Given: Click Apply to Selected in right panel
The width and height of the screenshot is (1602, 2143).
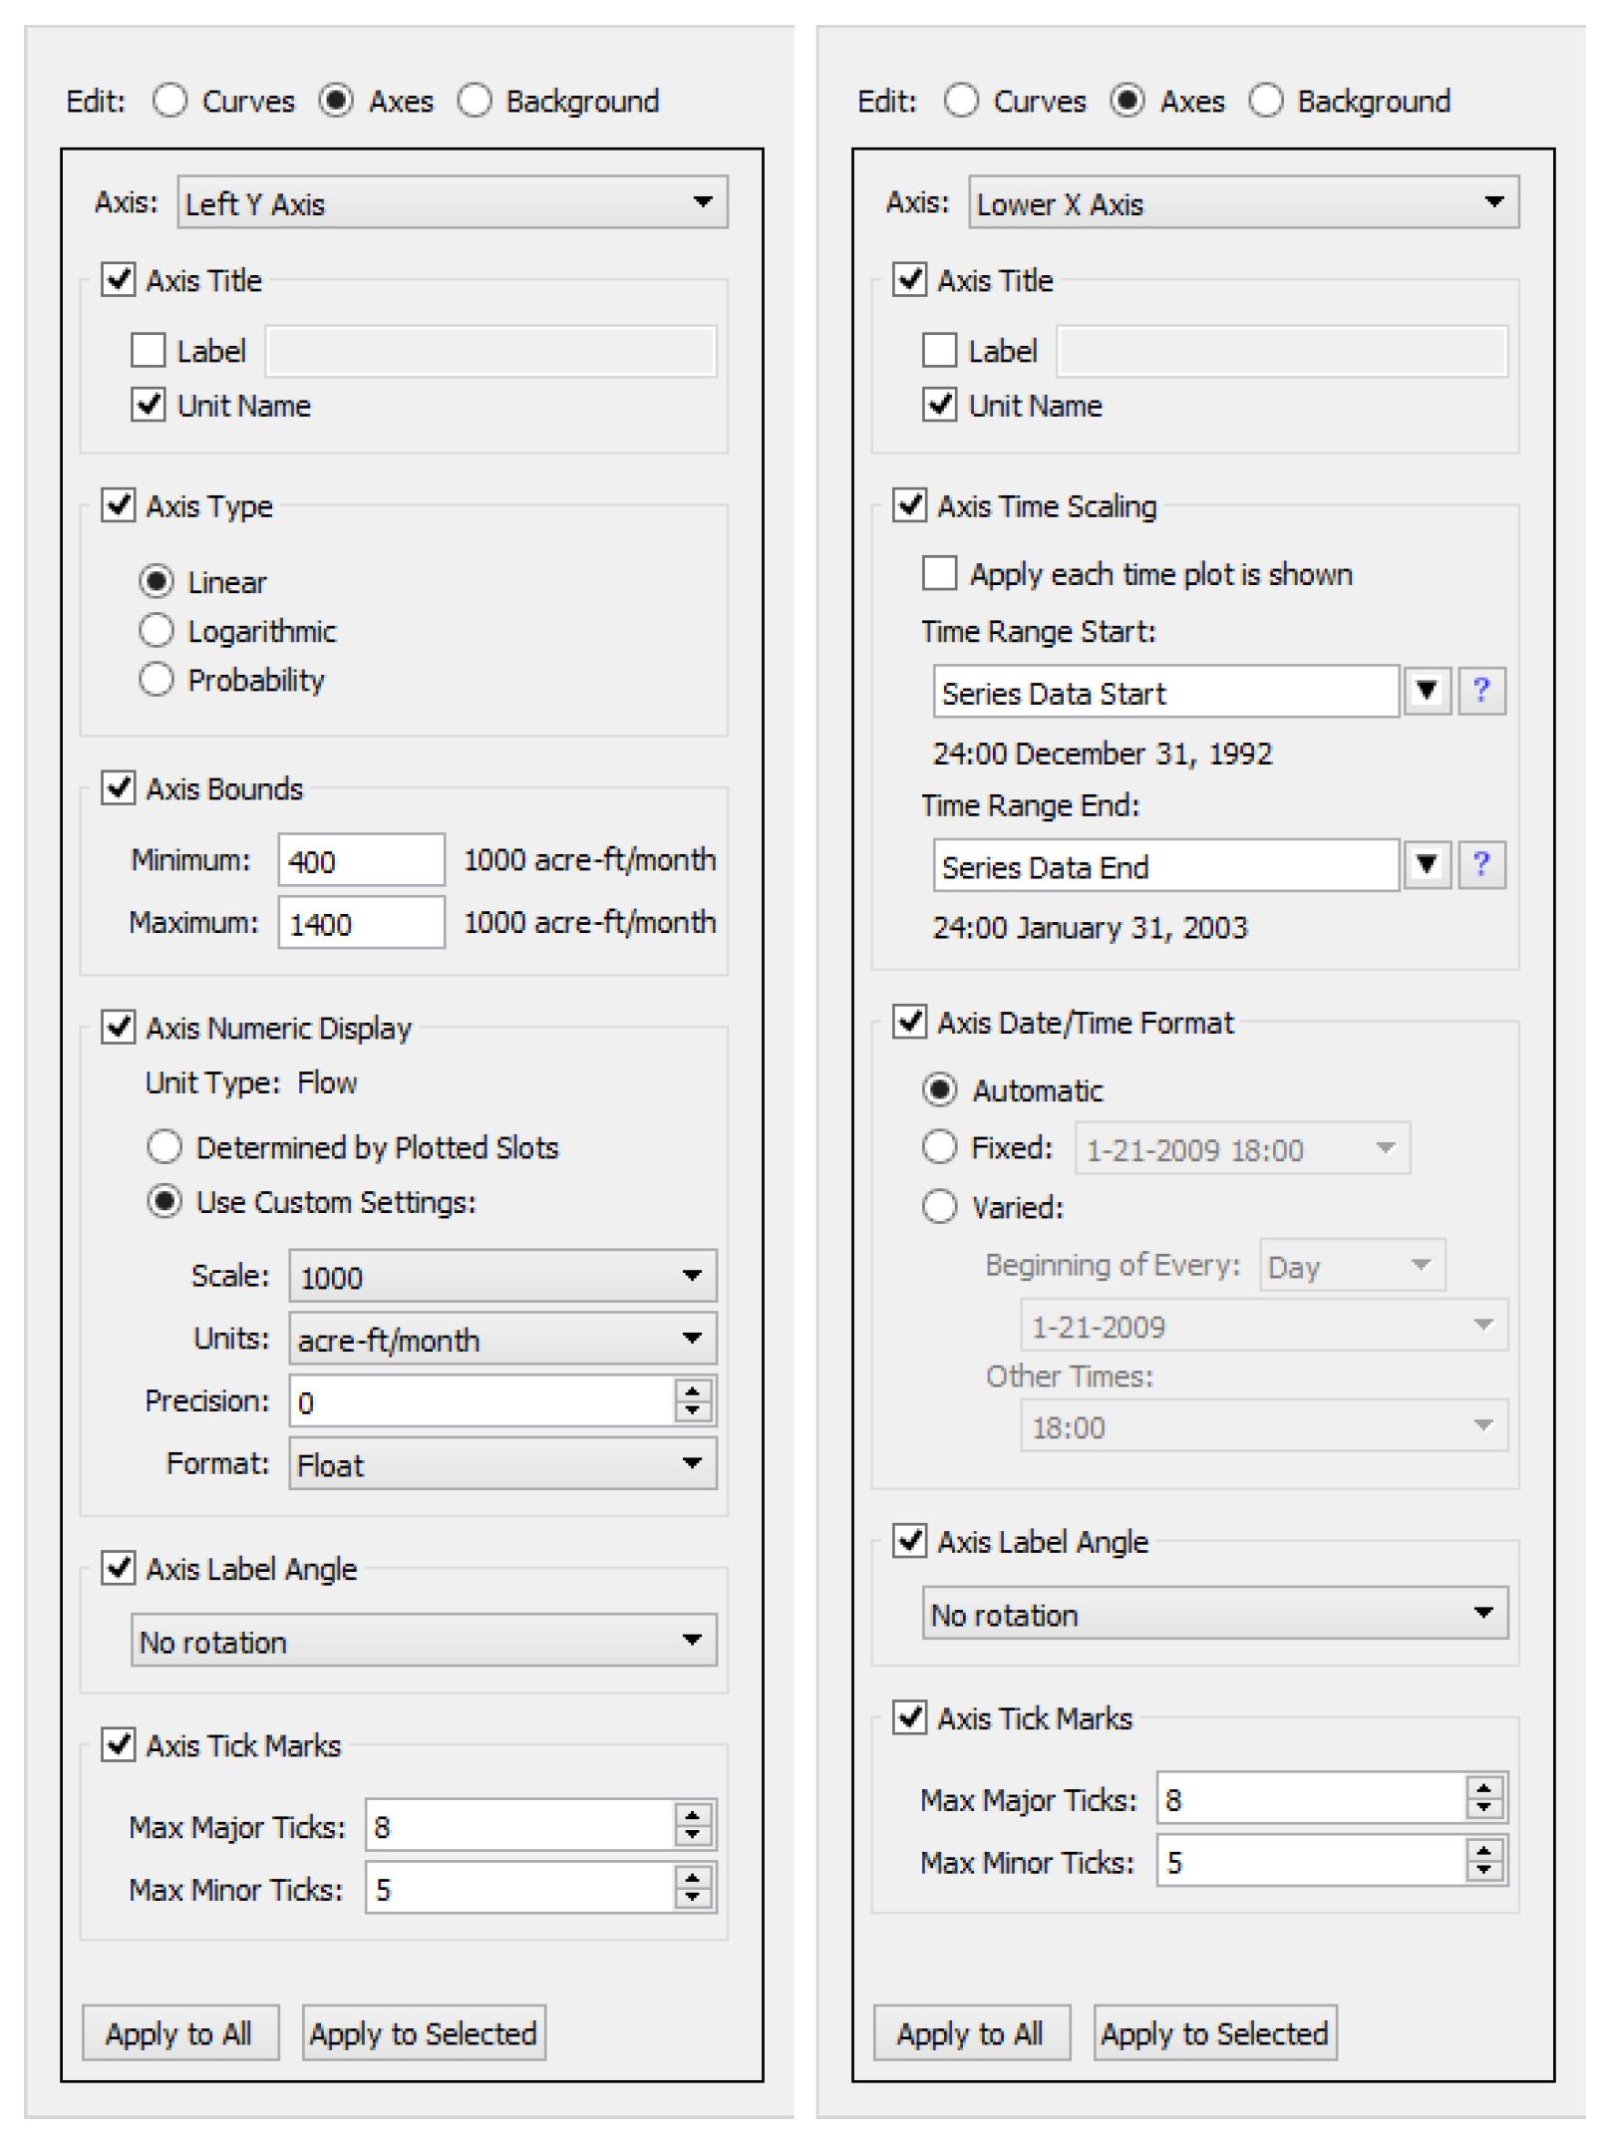Looking at the screenshot, I should tap(1213, 2033).
